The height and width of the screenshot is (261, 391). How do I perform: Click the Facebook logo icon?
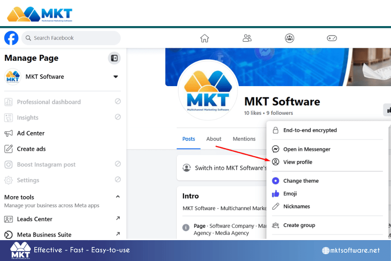click(11, 38)
